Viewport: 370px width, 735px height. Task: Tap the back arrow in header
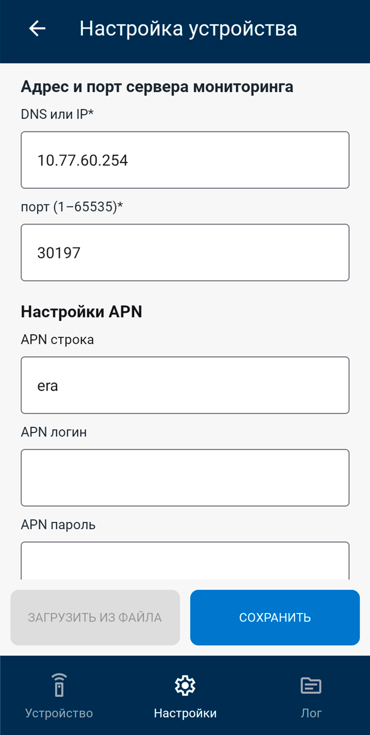(x=37, y=29)
